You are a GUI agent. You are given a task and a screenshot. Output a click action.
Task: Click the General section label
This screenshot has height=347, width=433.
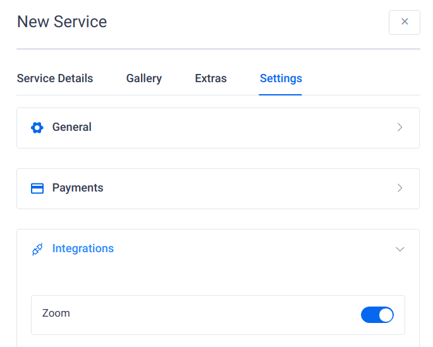click(x=72, y=127)
